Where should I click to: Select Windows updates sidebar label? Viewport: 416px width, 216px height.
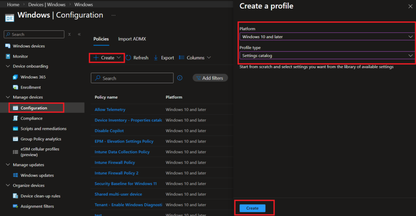tap(37, 175)
